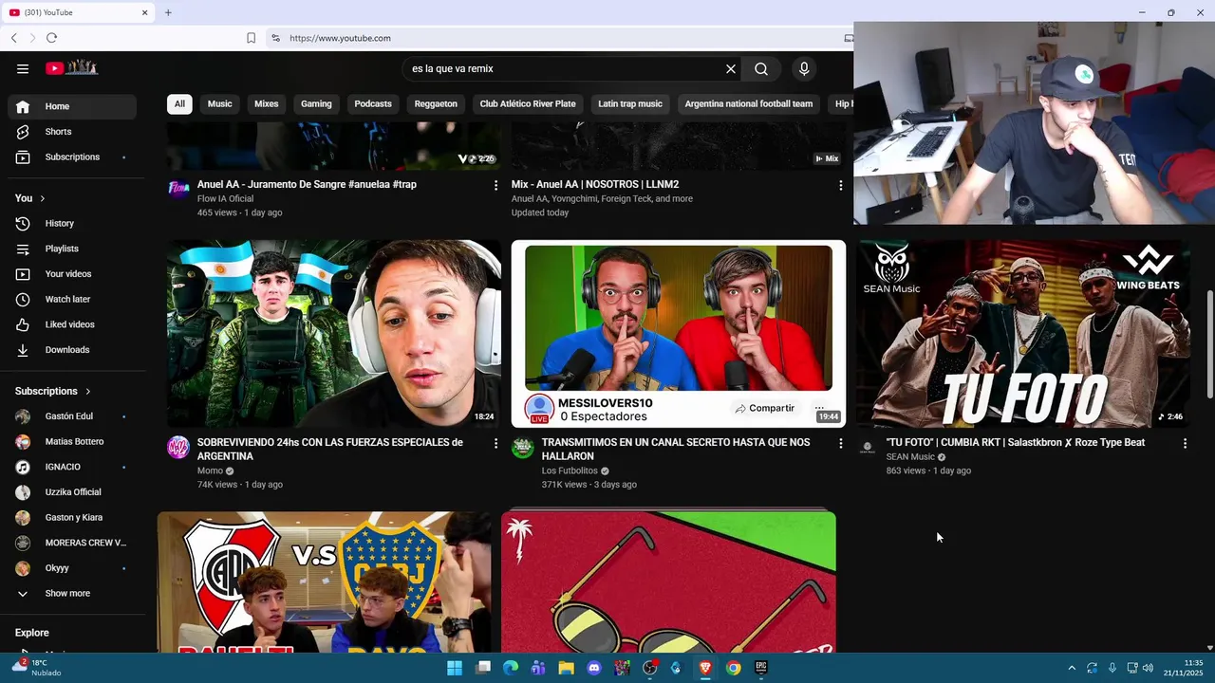Select Club Atlético River Plate chip
Viewport: 1215px width, 683px height.
coord(528,104)
